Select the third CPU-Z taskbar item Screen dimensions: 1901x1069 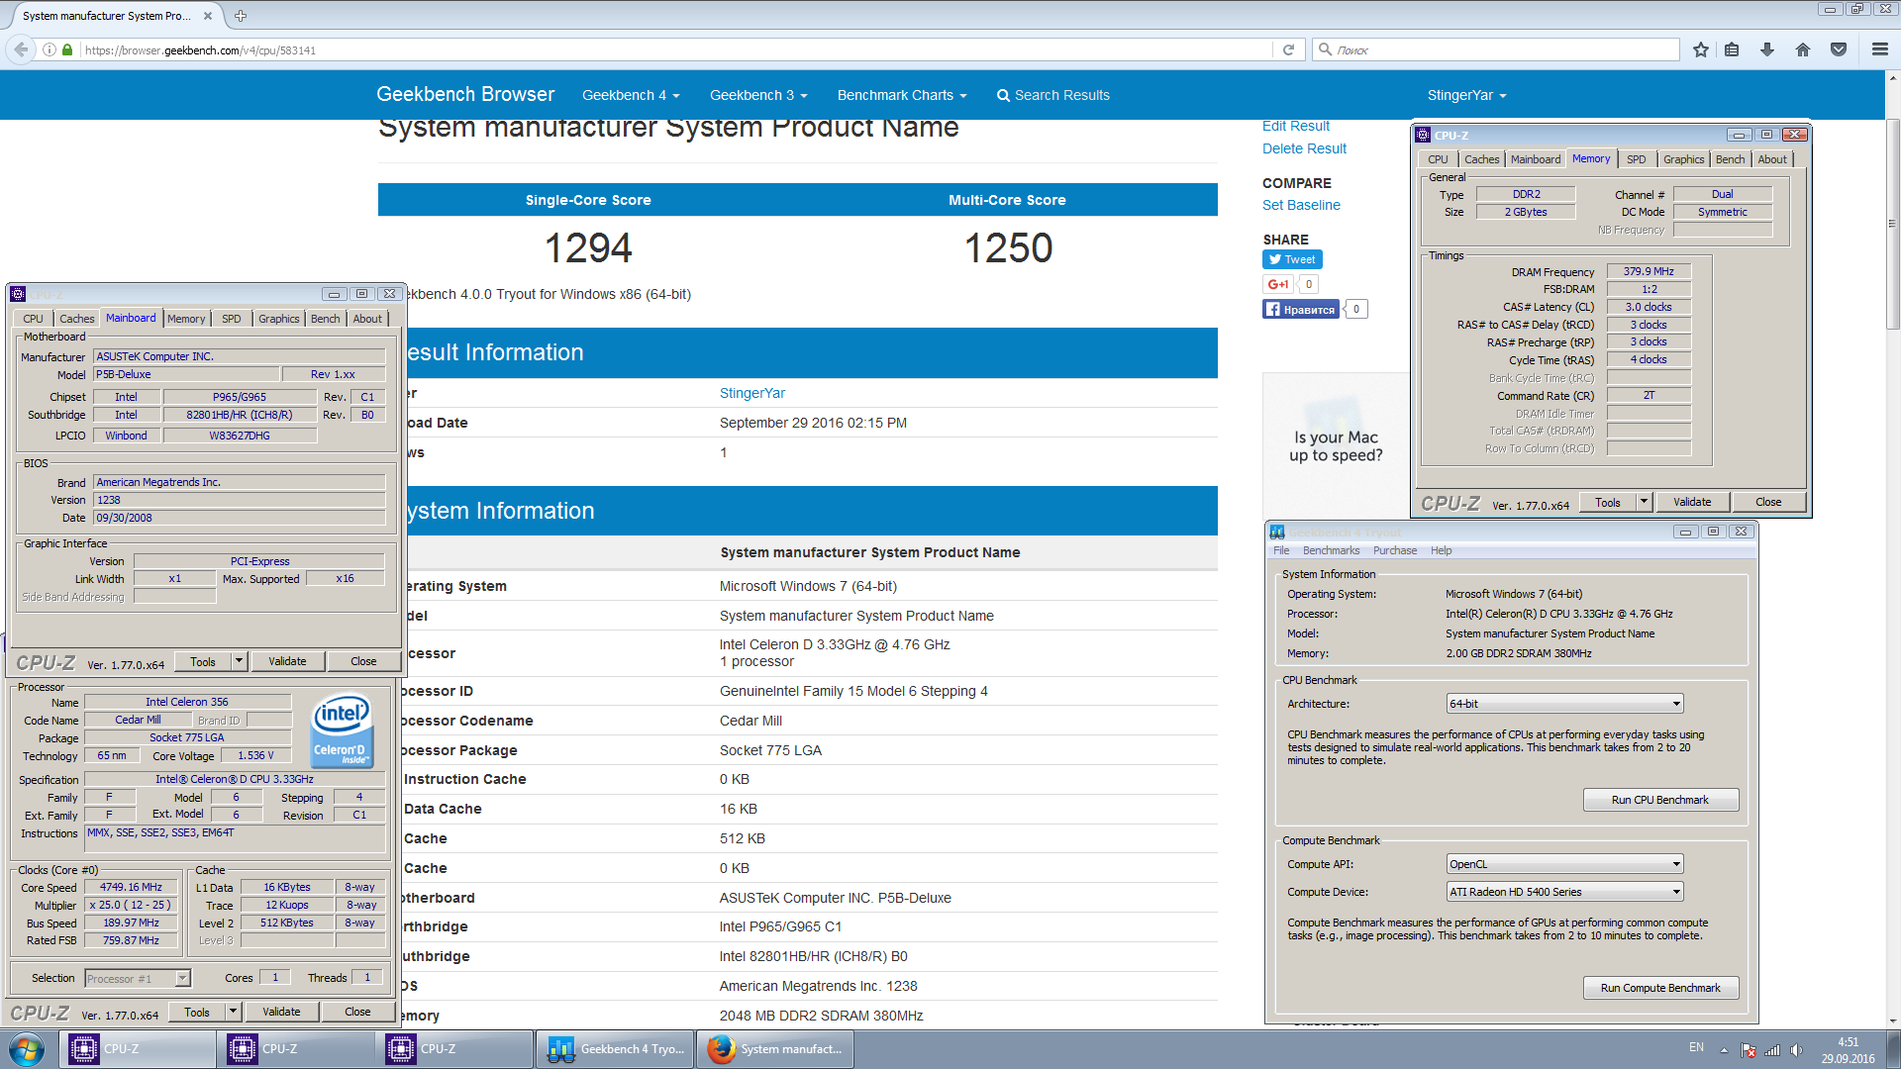coord(455,1049)
